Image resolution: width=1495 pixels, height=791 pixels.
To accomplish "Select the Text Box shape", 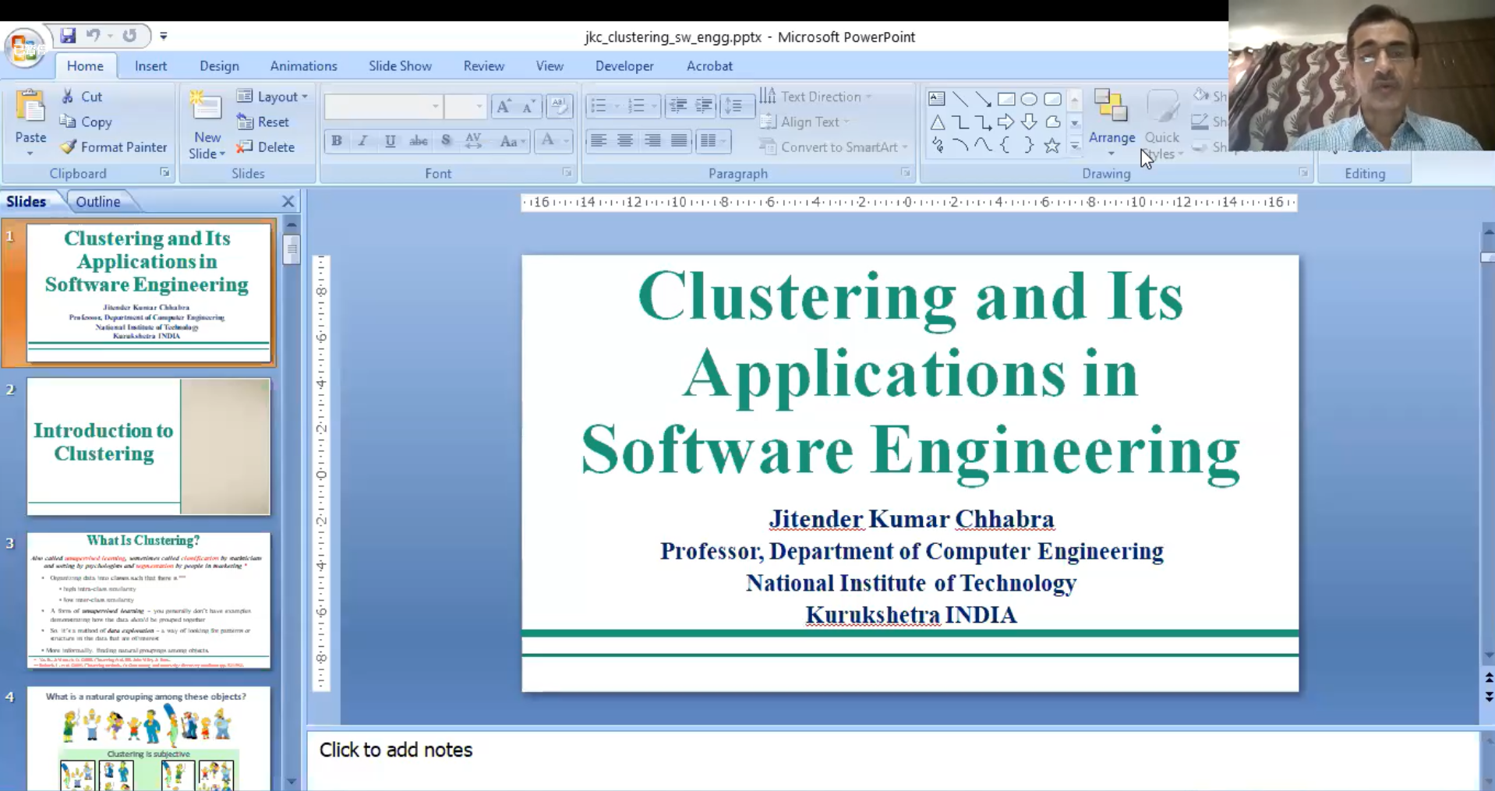I will [937, 99].
